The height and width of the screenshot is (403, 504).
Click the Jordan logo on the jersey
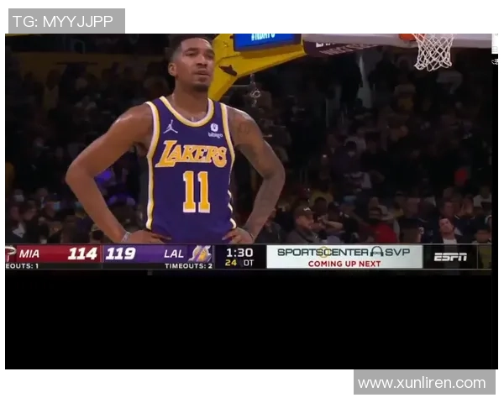click(171, 127)
